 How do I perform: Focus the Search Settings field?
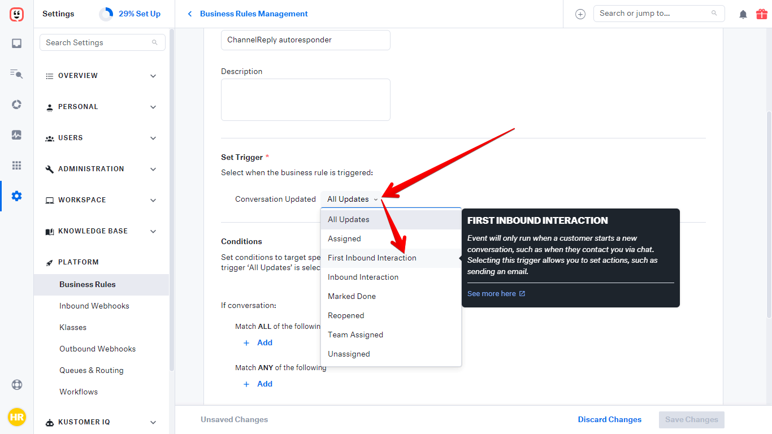point(102,42)
